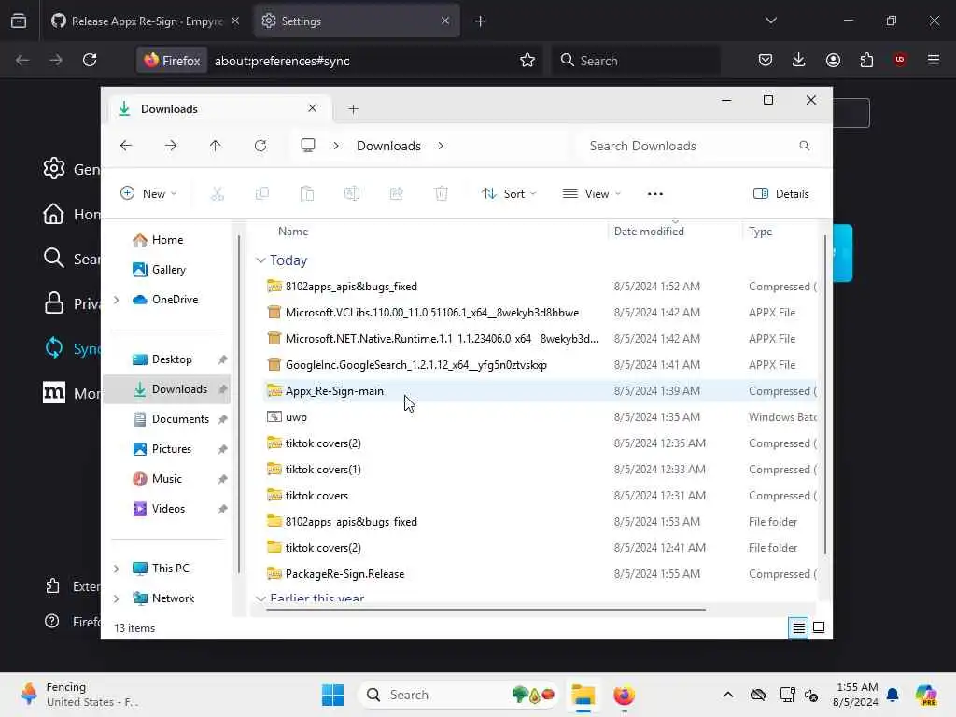
Task: Bookmark page with Firefox star icon
Action: [x=527, y=60]
